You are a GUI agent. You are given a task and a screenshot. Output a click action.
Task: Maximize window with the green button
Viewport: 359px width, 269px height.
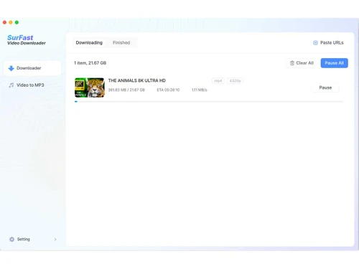17,22
